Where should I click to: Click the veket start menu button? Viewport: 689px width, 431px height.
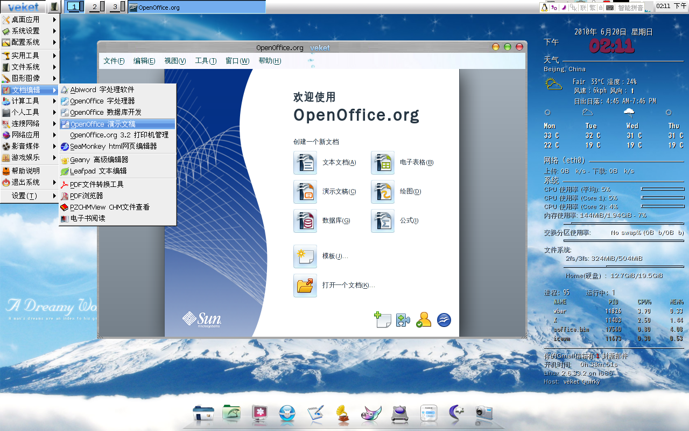point(24,7)
